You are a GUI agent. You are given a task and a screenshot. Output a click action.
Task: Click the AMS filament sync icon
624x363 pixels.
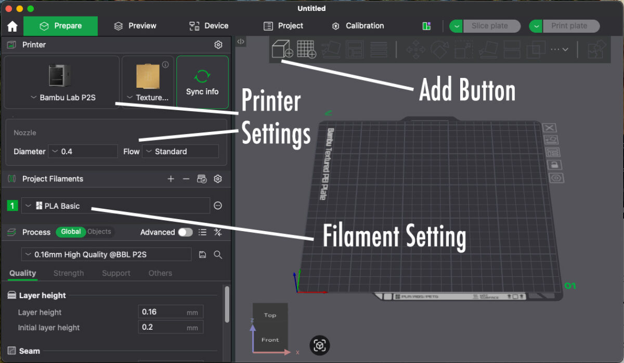202,179
